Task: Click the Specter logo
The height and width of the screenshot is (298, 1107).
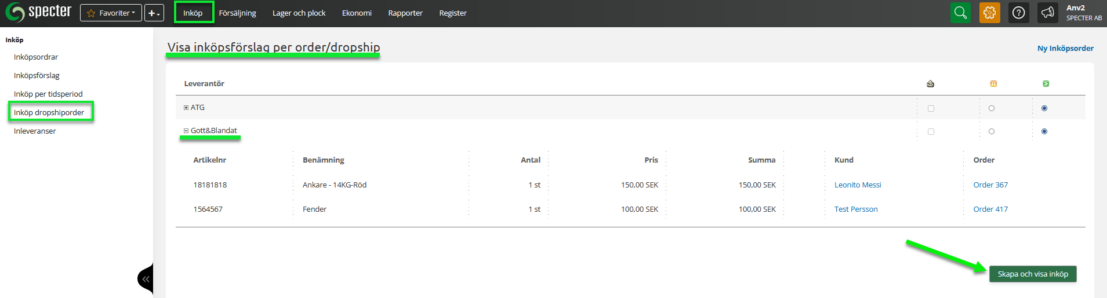Action: (38, 12)
